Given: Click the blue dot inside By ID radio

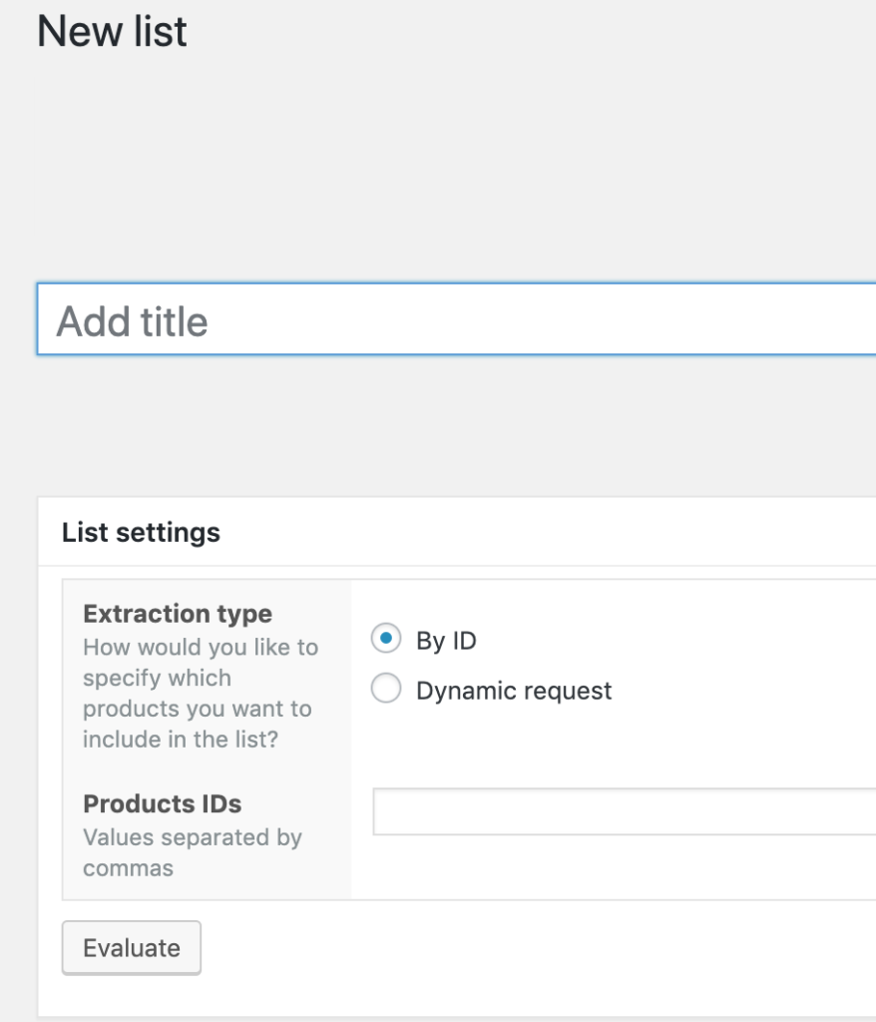Looking at the screenshot, I should tap(386, 638).
